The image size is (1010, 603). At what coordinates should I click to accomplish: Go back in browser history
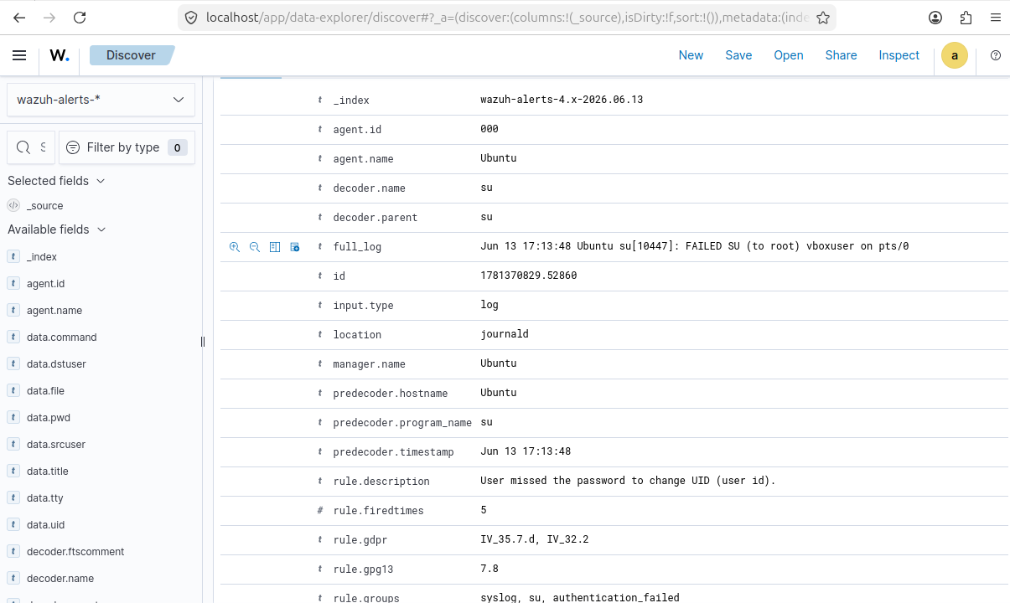19,18
